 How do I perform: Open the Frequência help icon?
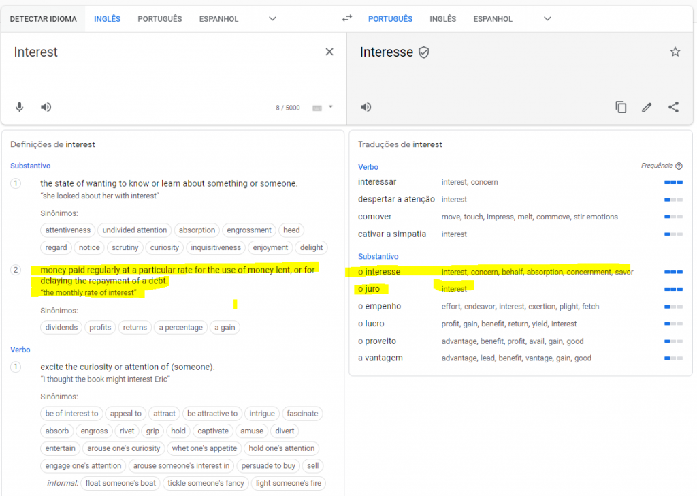[x=679, y=166]
